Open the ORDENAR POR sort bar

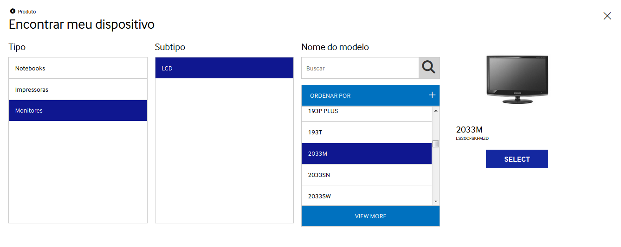[x=370, y=95]
